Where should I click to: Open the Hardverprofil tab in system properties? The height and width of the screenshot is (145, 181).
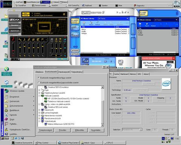[64, 72]
